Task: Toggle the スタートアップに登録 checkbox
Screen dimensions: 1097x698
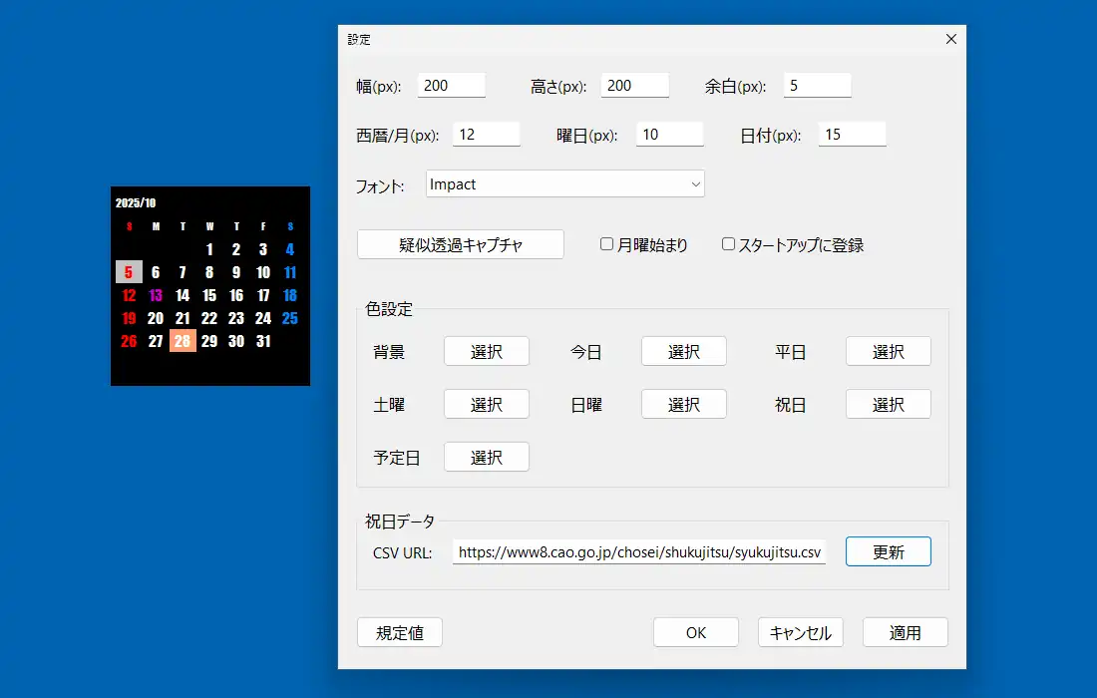Action: (728, 244)
